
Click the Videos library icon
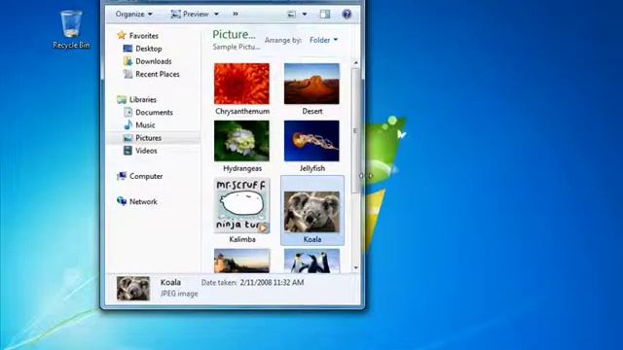coord(128,151)
